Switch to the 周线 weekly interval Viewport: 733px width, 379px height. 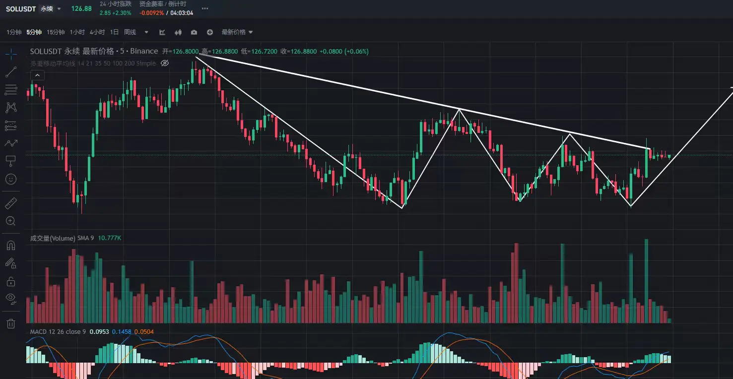coord(130,32)
